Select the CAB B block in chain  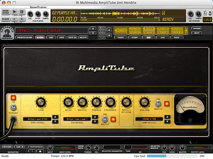tap(163, 33)
